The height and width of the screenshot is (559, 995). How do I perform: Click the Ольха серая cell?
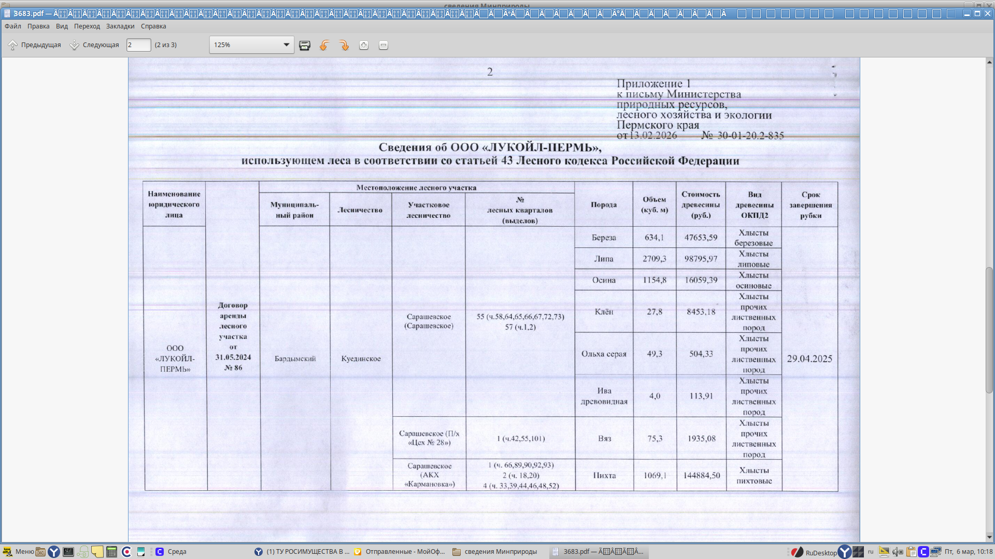[x=604, y=354]
